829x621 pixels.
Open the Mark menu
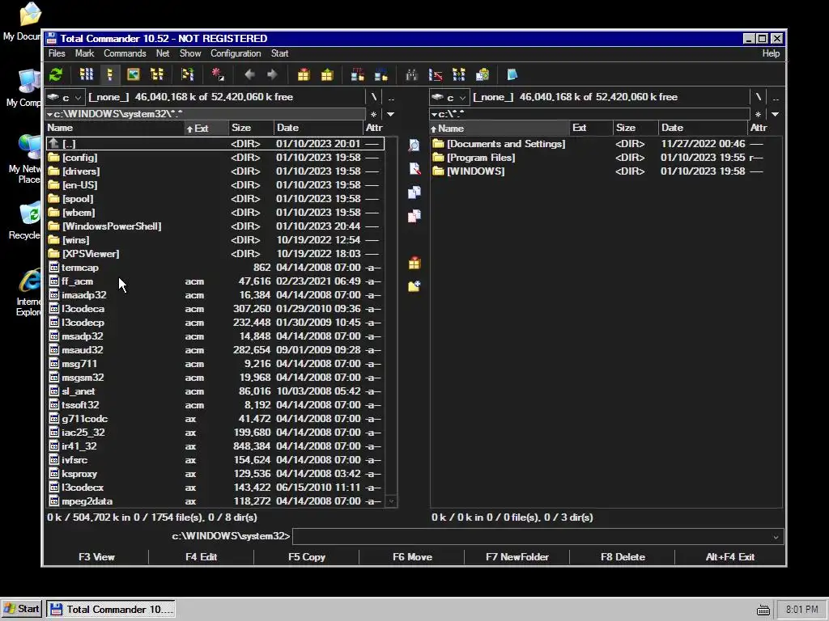pos(84,53)
